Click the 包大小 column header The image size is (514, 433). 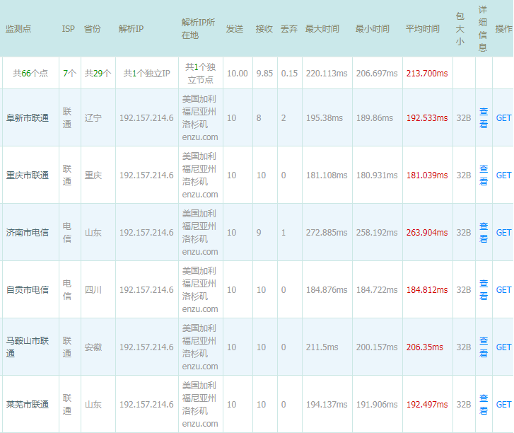pyautogui.click(x=460, y=29)
